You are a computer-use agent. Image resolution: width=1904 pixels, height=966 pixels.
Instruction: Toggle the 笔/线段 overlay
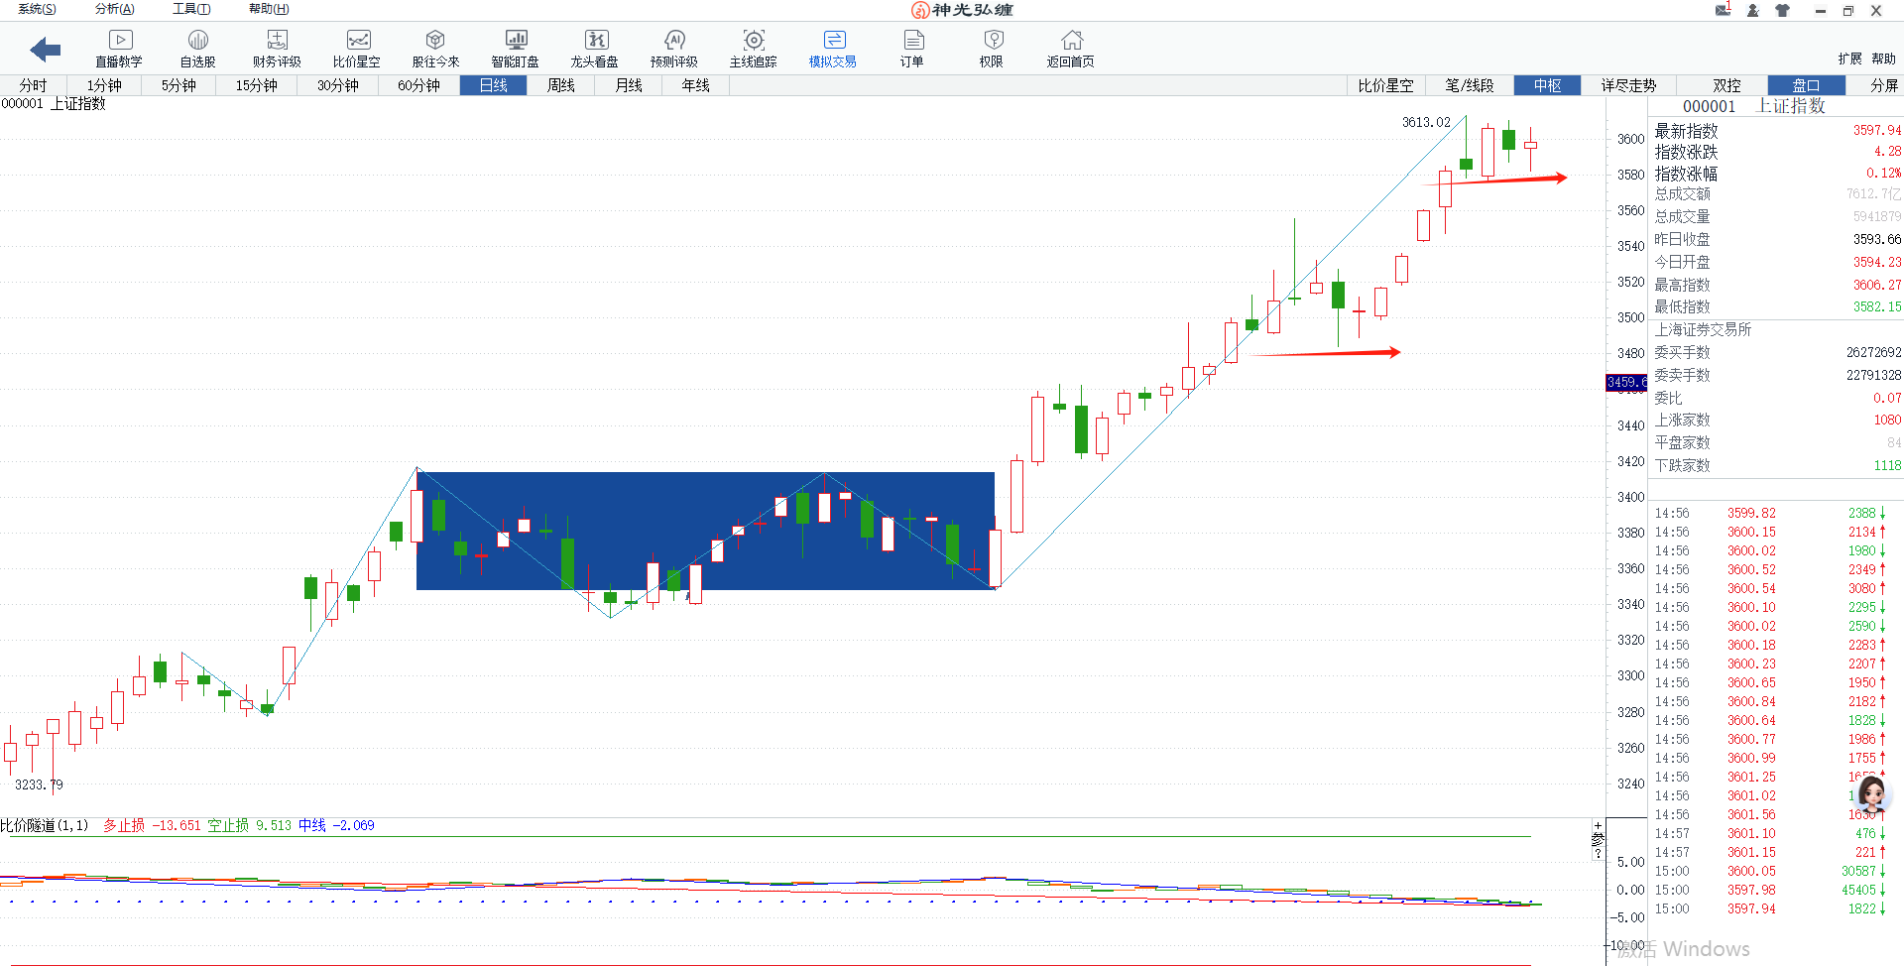[x=1469, y=85]
